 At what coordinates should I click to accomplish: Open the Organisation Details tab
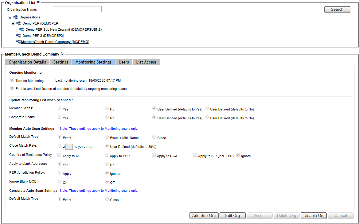pos(27,62)
